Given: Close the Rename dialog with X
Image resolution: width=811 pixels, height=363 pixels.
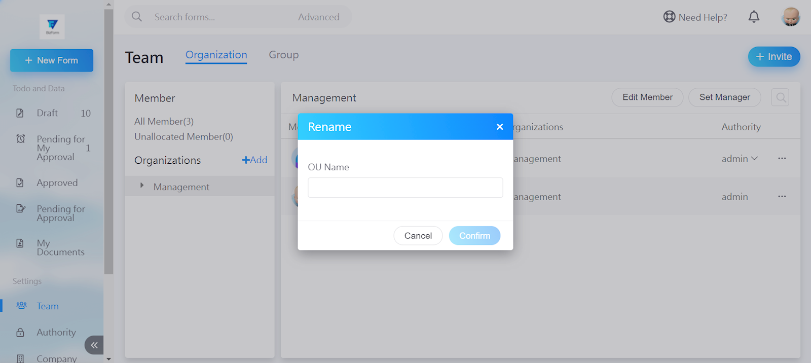Looking at the screenshot, I should (500, 127).
